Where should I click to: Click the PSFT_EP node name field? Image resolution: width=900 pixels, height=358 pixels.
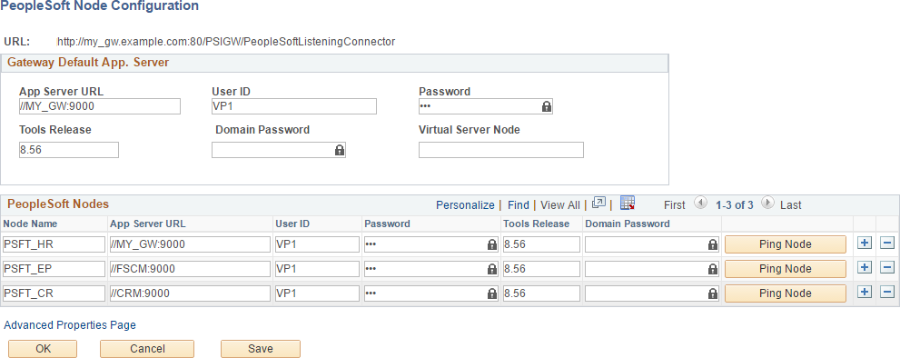coord(54,268)
